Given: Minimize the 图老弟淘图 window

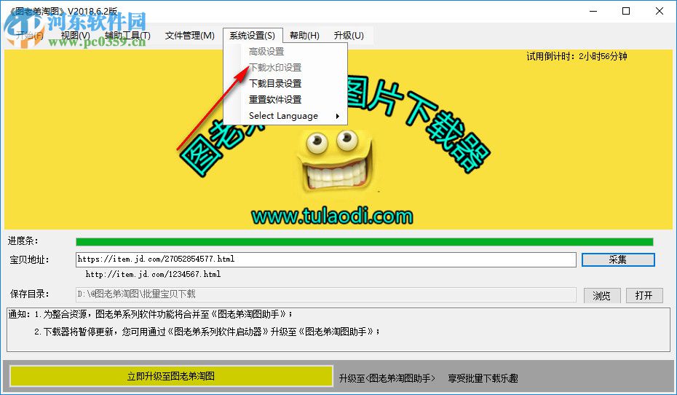Looking at the screenshot, I should coord(594,11).
